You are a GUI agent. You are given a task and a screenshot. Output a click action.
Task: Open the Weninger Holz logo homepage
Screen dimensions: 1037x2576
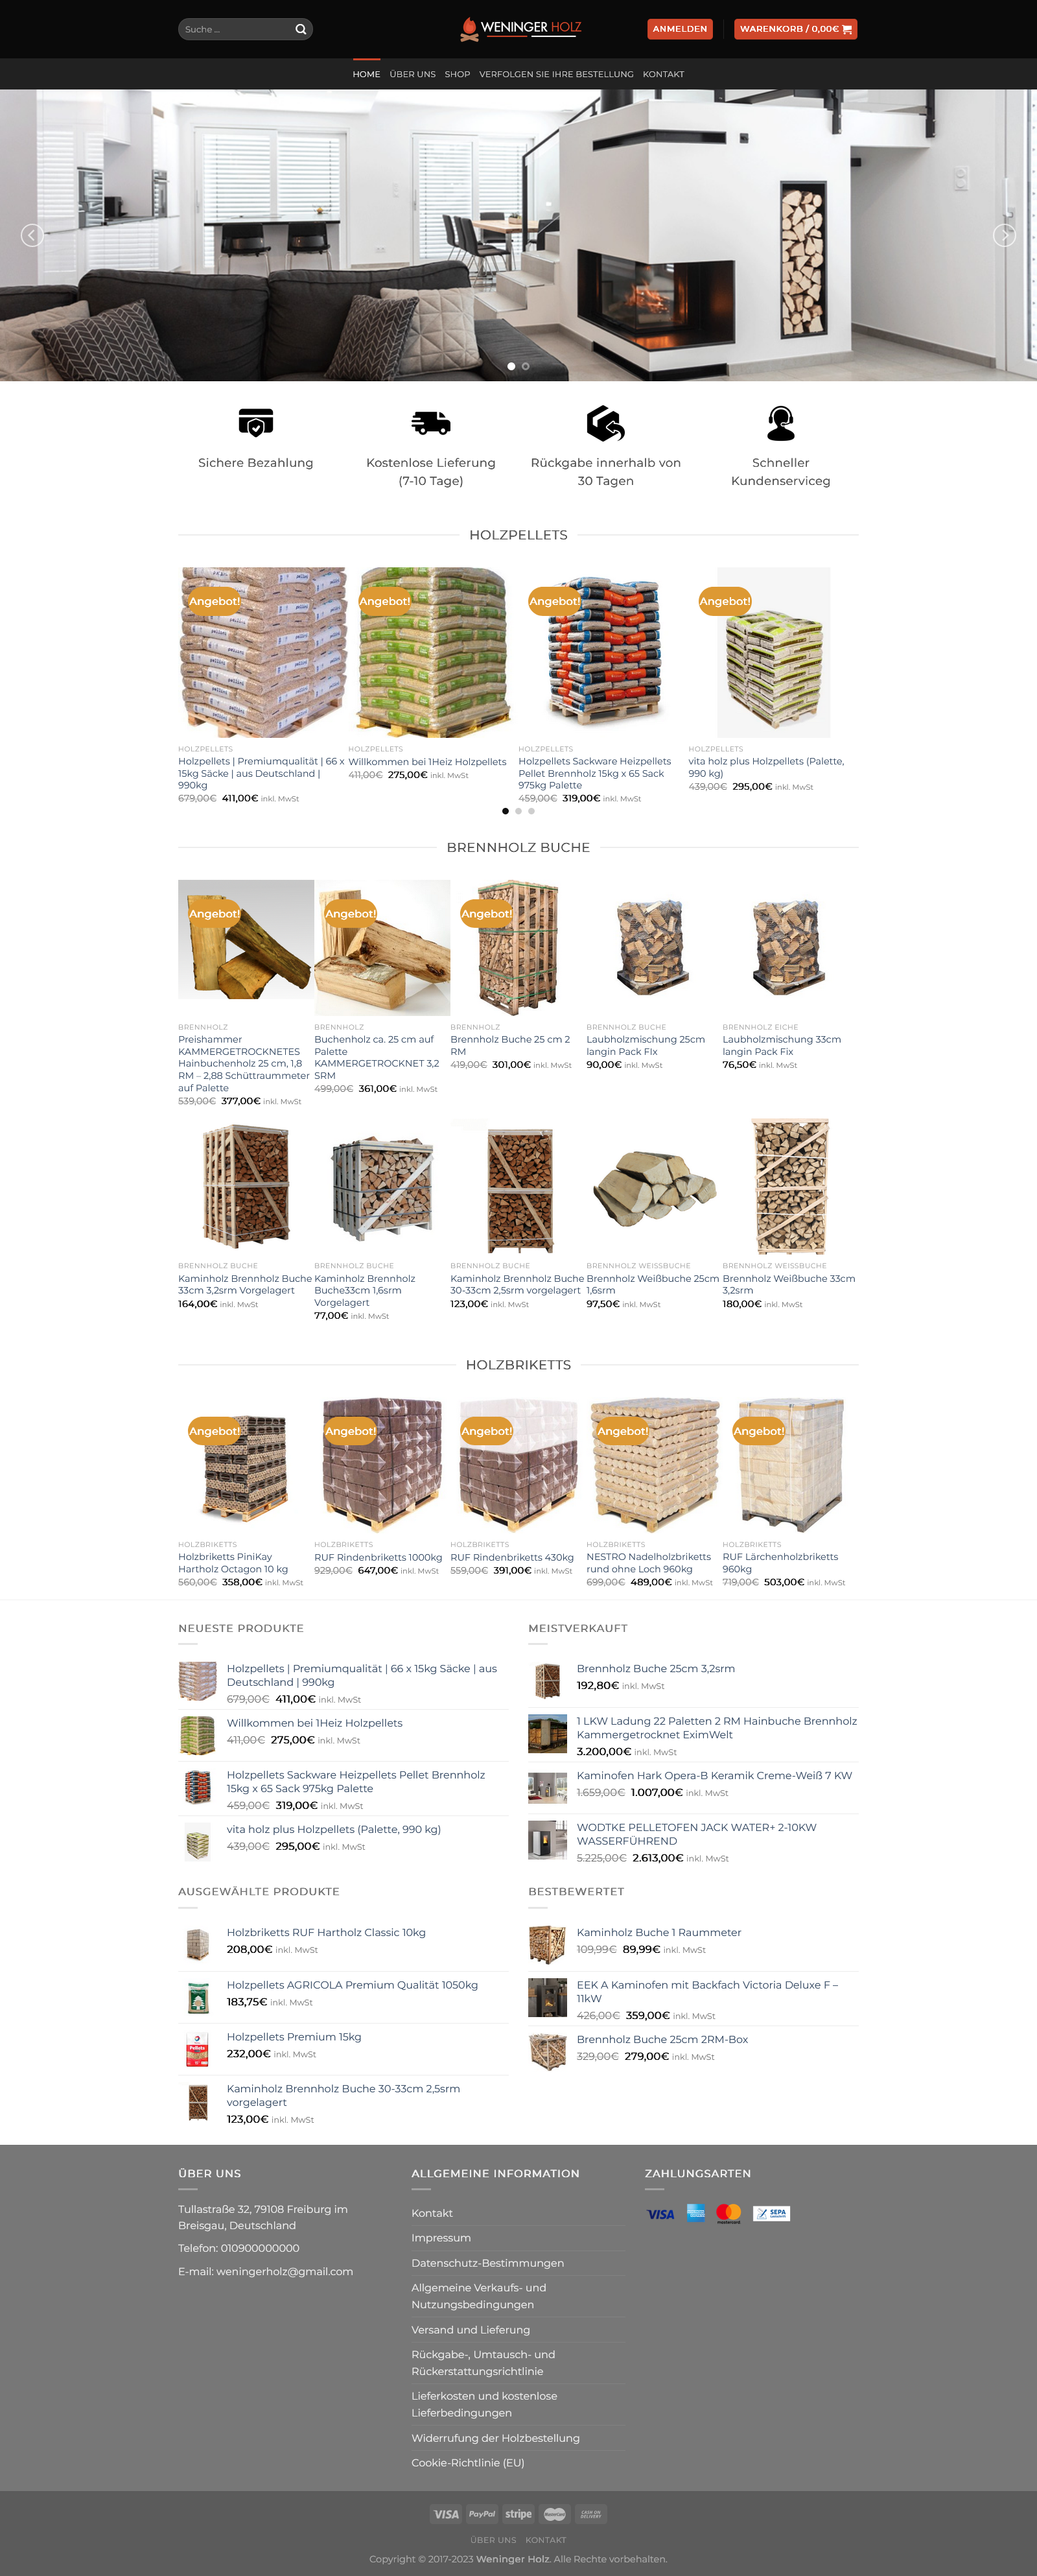tap(519, 29)
